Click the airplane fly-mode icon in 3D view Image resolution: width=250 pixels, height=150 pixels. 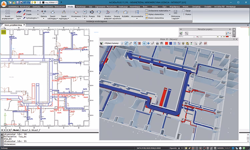click(x=148, y=43)
